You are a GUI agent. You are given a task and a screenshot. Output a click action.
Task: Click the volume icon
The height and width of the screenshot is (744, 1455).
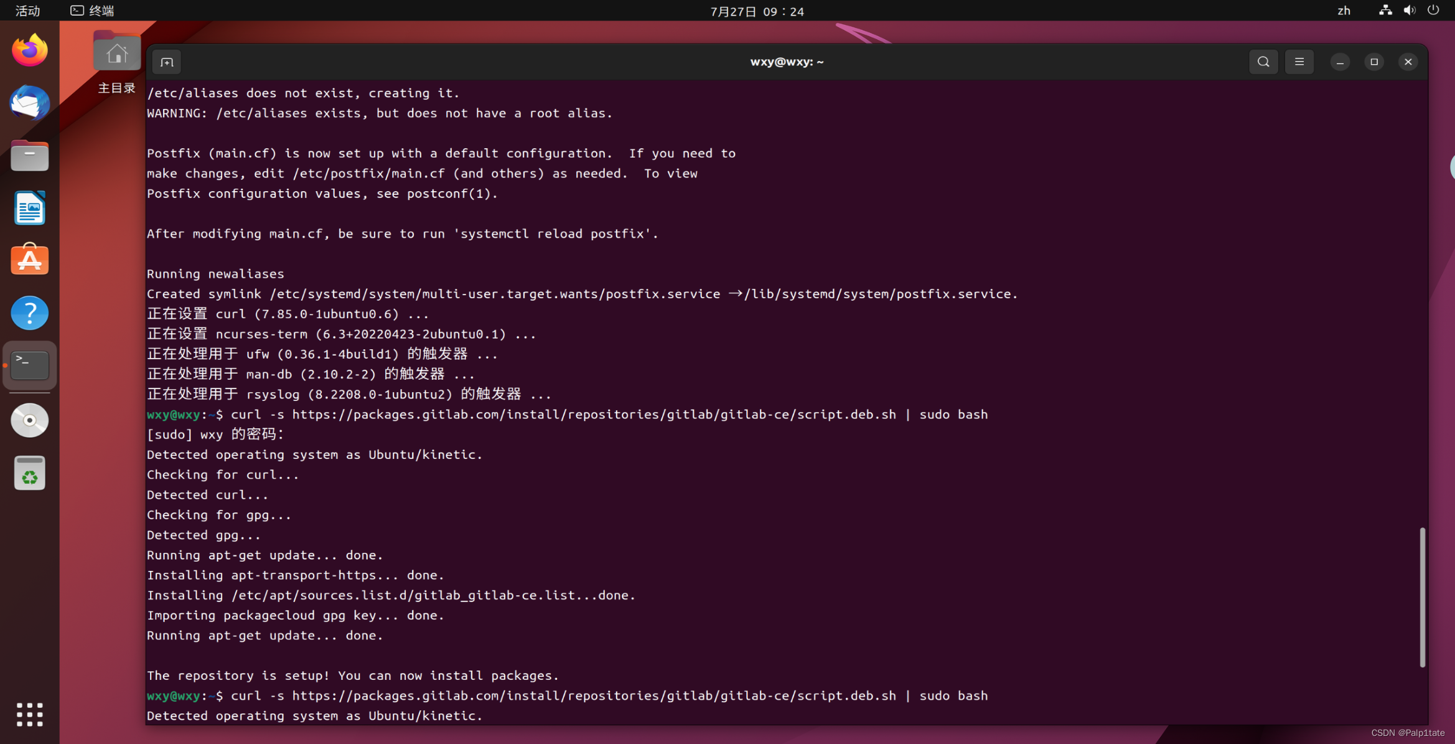coord(1409,11)
